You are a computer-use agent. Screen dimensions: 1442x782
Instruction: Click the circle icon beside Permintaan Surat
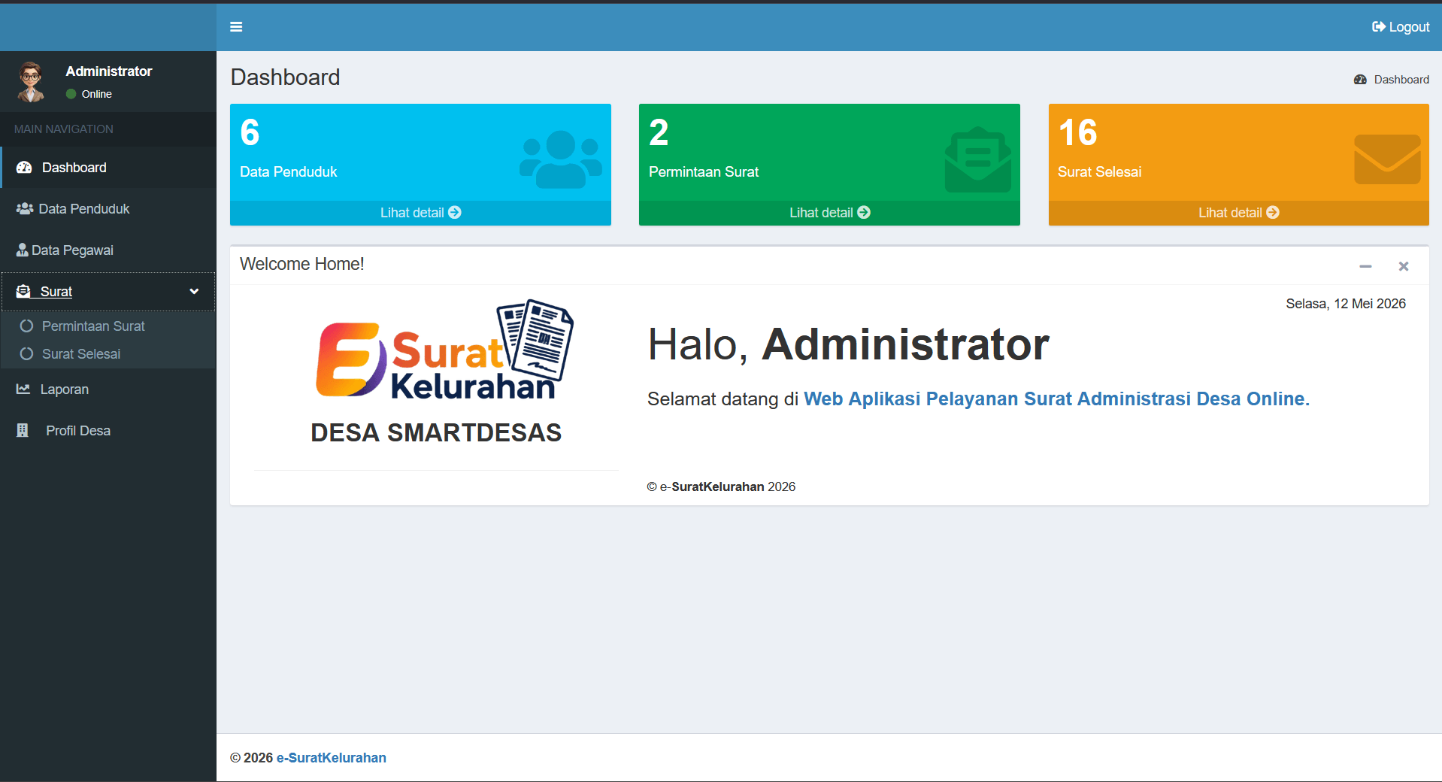click(x=26, y=326)
